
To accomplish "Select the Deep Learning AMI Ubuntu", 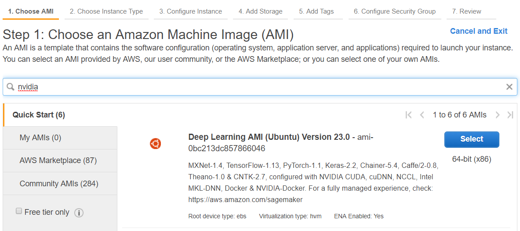I will (x=472, y=139).
